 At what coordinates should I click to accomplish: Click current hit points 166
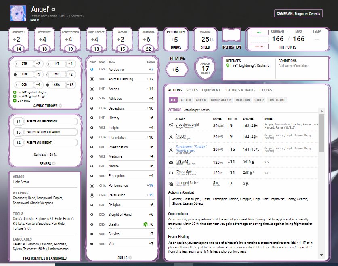(278, 39)
